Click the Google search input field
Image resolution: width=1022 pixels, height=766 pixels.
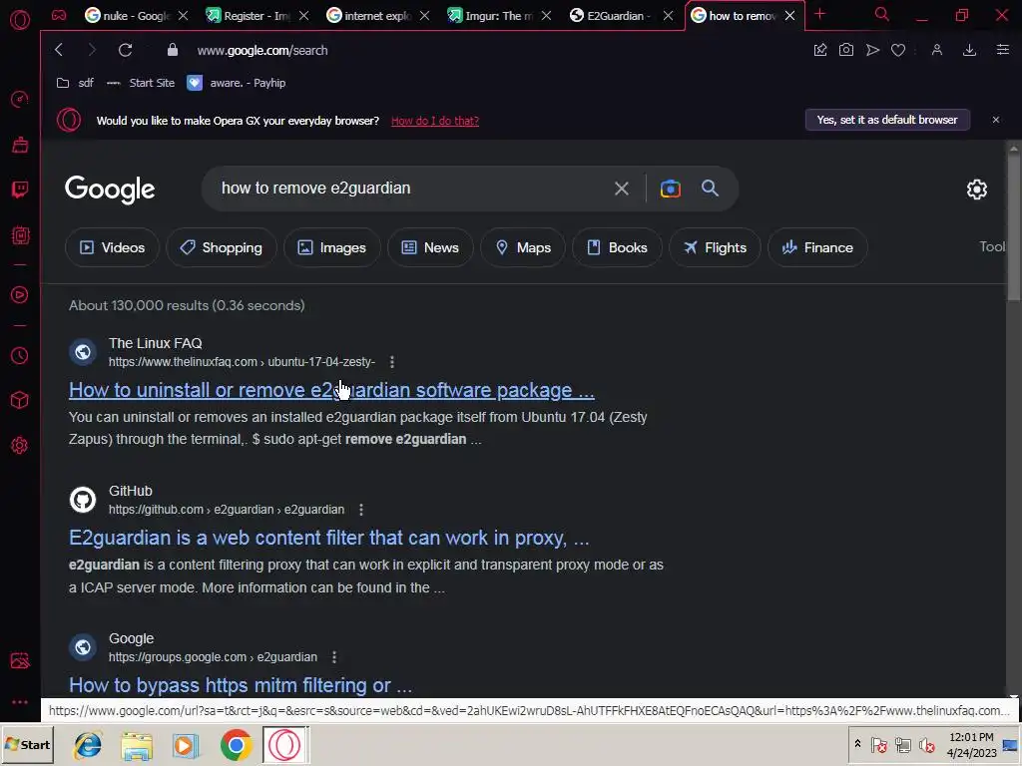410,189
